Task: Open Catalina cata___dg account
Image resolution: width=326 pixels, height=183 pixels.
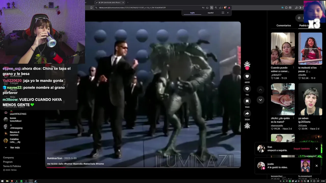Action: click(12, 141)
